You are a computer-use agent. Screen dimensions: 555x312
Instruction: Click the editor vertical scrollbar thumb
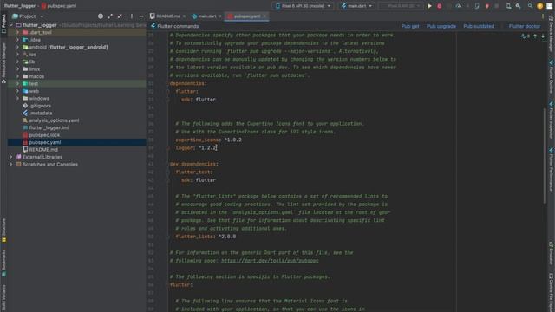point(545,156)
